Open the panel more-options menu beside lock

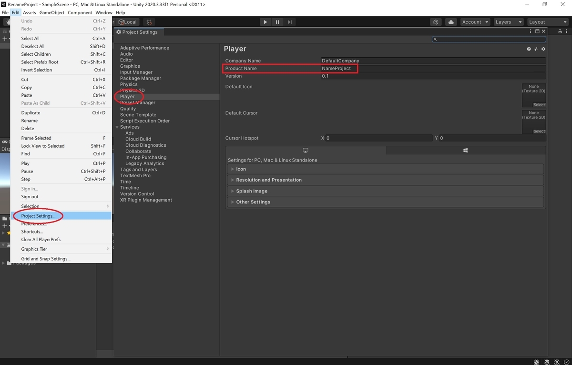pyautogui.click(x=567, y=31)
